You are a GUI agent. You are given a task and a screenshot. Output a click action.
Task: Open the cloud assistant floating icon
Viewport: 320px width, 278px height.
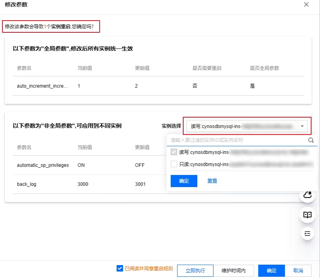(307, 196)
